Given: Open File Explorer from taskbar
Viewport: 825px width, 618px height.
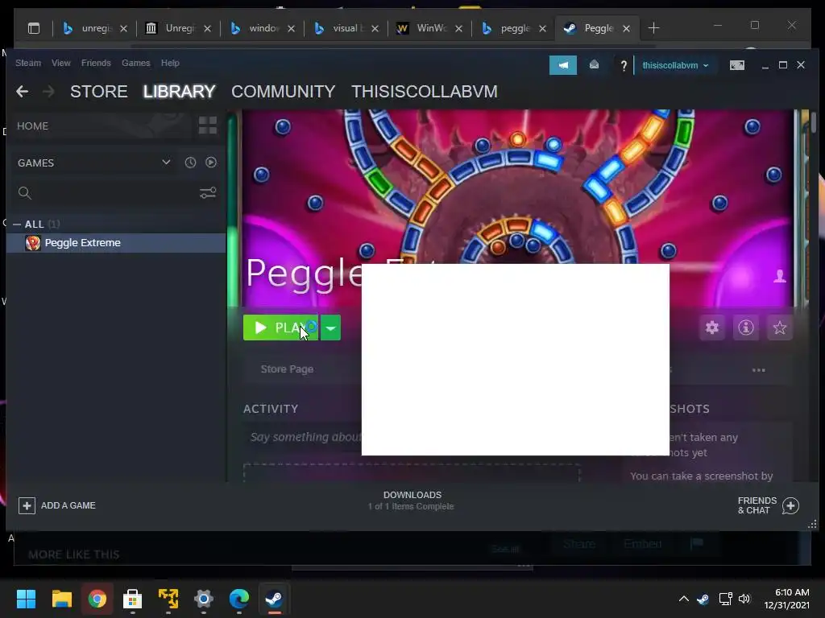Looking at the screenshot, I should coord(61,599).
